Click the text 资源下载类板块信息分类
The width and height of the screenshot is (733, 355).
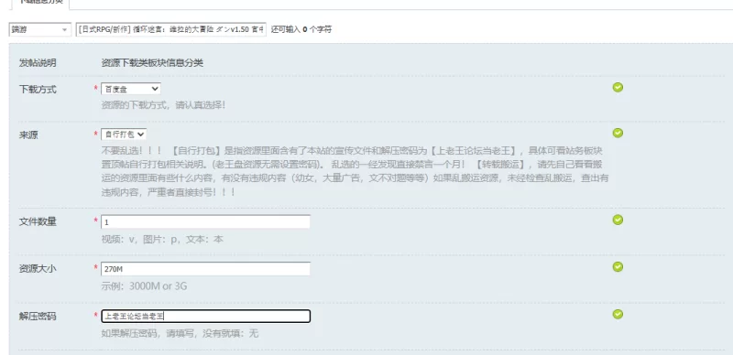pyautogui.click(x=152, y=63)
